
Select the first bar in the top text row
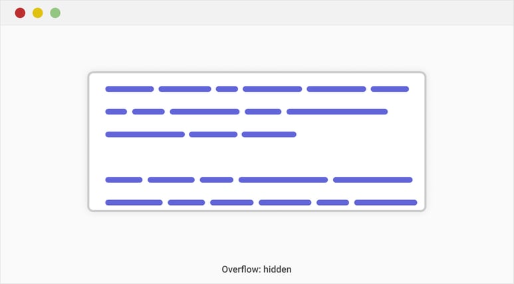click(129, 89)
